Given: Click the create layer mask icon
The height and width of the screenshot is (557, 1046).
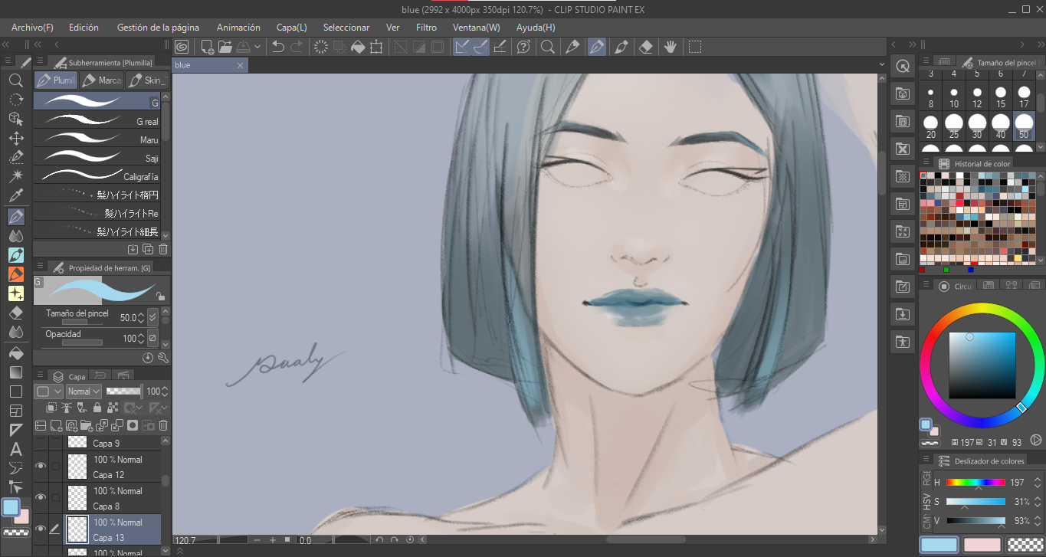Looking at the screenshot, I should click(x=133, y=425).
